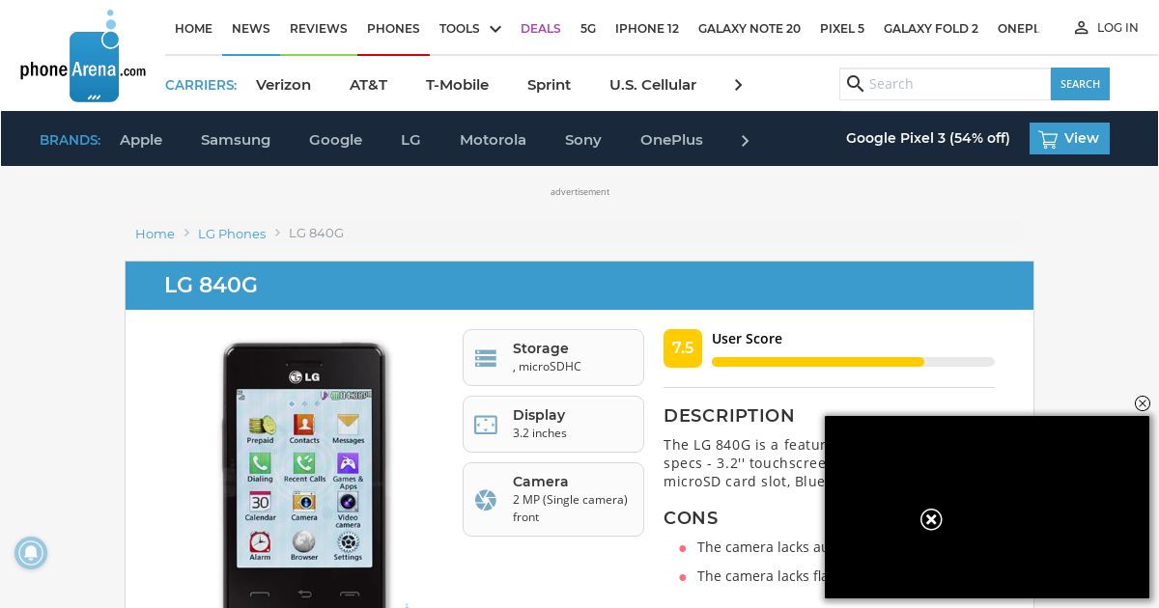This screenshot has height=608, width=1159.
Task: Open the GALAXY FOLD 2 link
Action: tap(931, 28)
